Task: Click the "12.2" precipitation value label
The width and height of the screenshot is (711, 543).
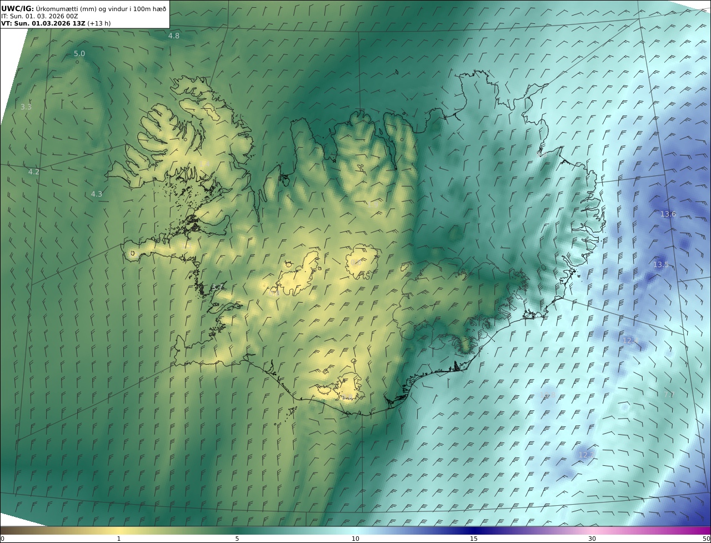Action: (x=586, y=455)
